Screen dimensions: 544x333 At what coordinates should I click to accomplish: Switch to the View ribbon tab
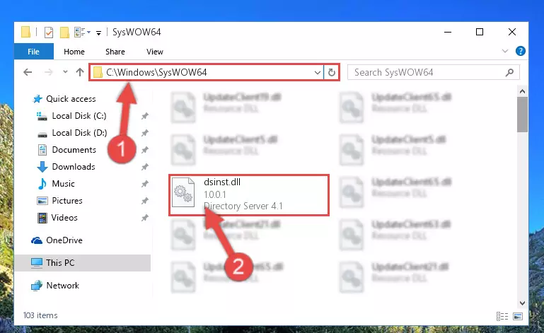[x=155, y=52]
